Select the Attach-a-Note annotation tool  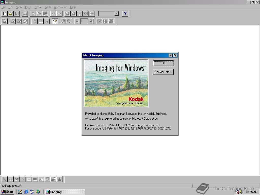47,179
